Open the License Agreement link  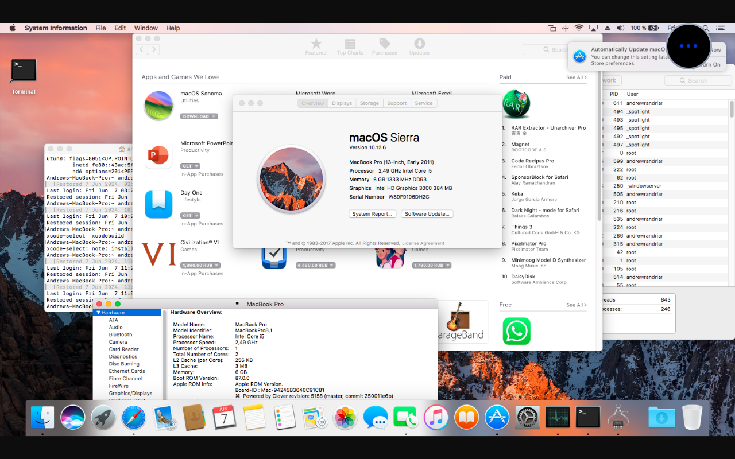423,243
